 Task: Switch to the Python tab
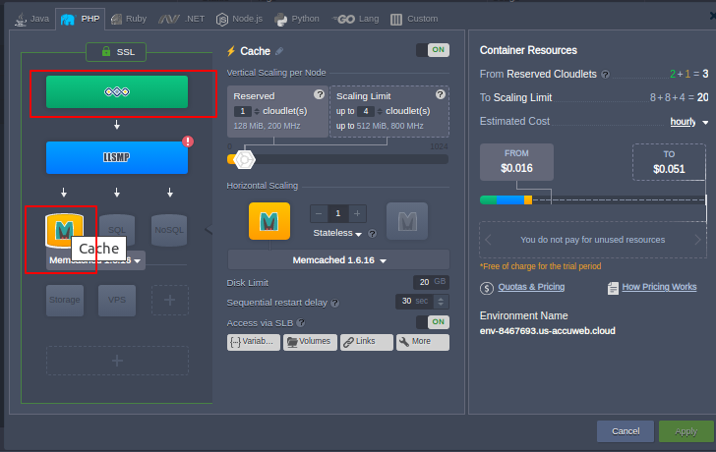point(297,19)
